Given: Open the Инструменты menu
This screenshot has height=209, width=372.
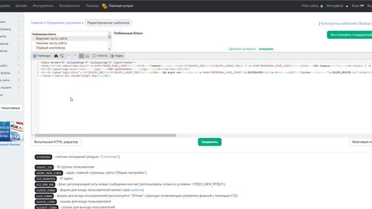Looking at the screenshot, I should click(x=43, y=6).
